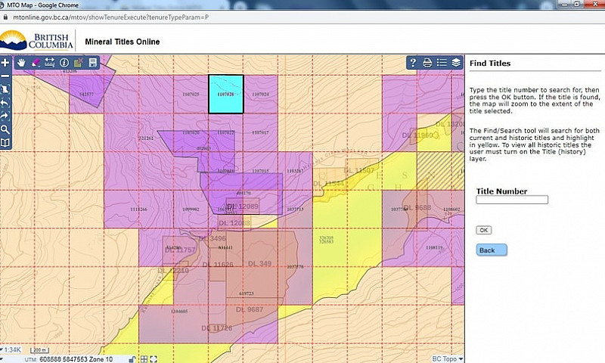Activate the Identify info tool
Screen dimensions: 605x363
pyautogui.click(x=64, y=63)
